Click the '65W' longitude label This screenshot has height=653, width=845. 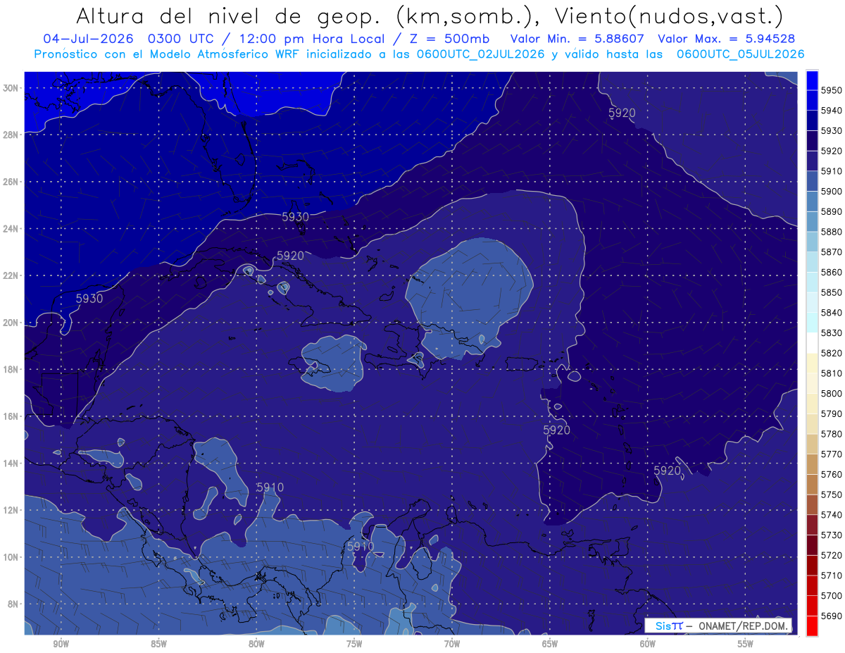tap(550, 644)
